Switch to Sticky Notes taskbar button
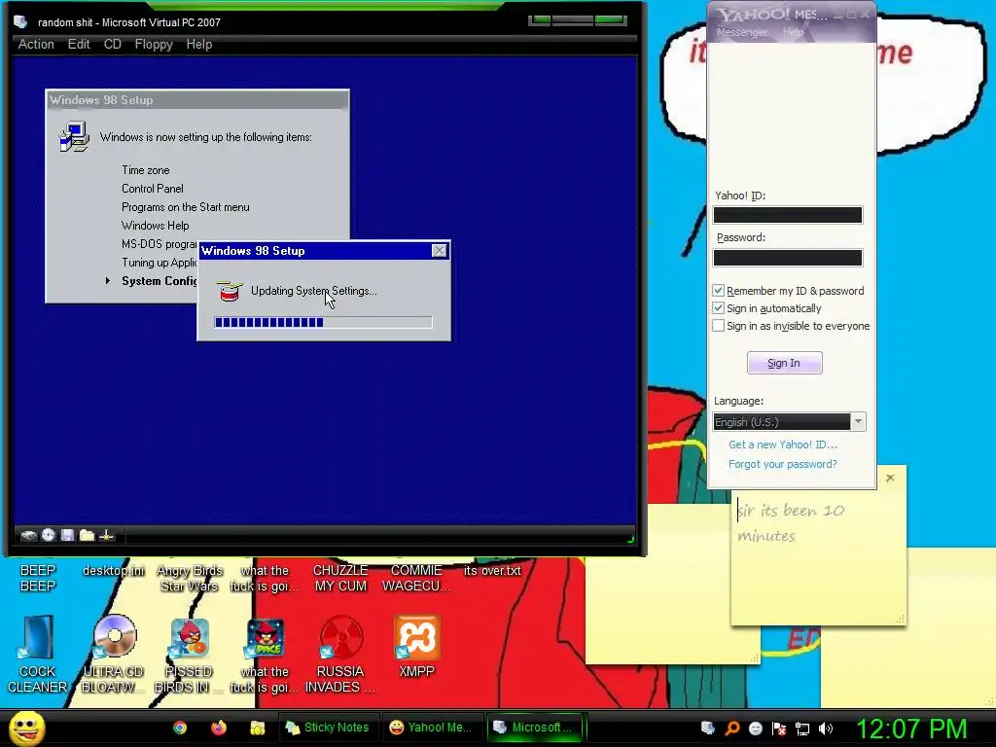The image size is (996, 747). [329, 728]
